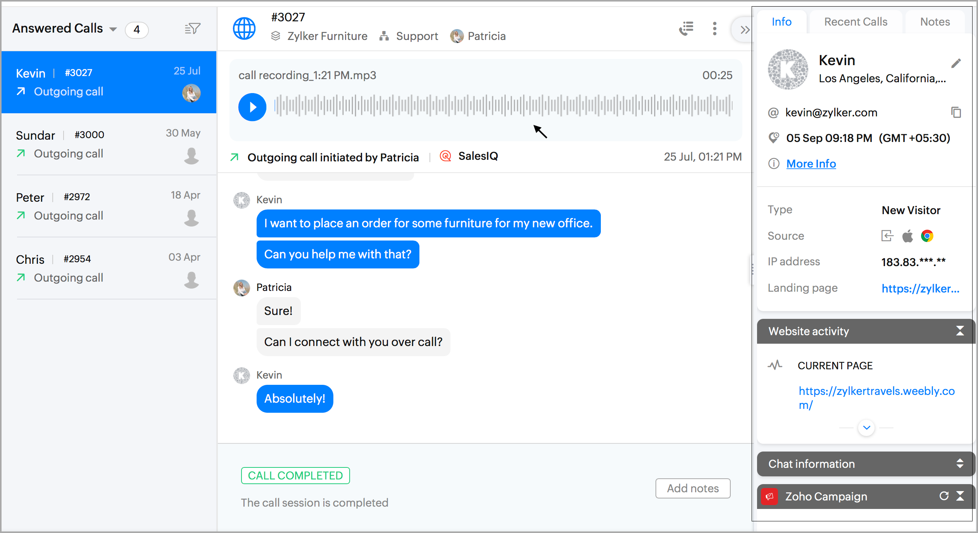This screenshot has height=533, width=978.
Task: Collapse the Website activity section
Action: tap(960, 331)
